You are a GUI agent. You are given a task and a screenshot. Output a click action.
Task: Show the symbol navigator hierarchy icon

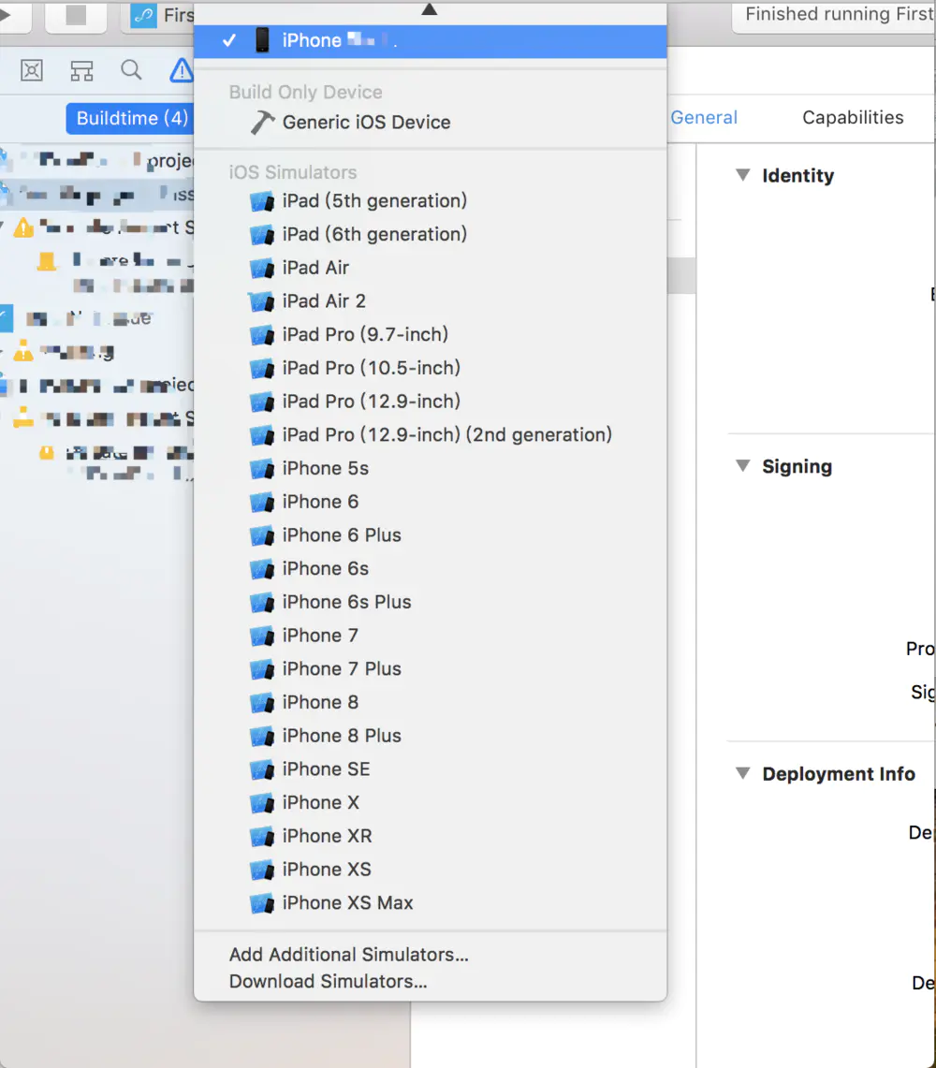click(81, 70)
